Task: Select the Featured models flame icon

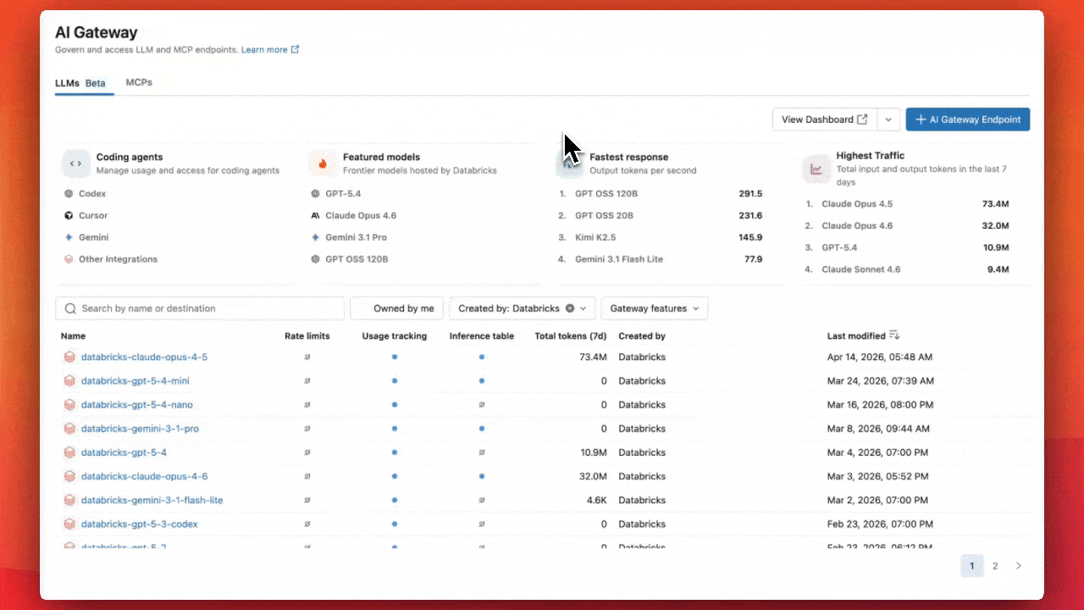Action: point(324,163)
